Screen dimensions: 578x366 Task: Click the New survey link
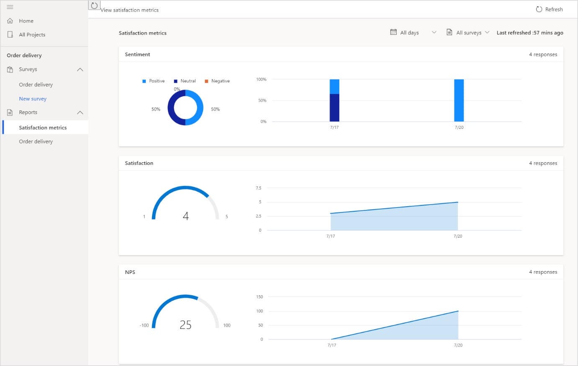click(x=33, y=98)
